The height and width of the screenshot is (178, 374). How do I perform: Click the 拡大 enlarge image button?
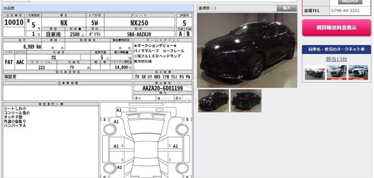[287, 8]
